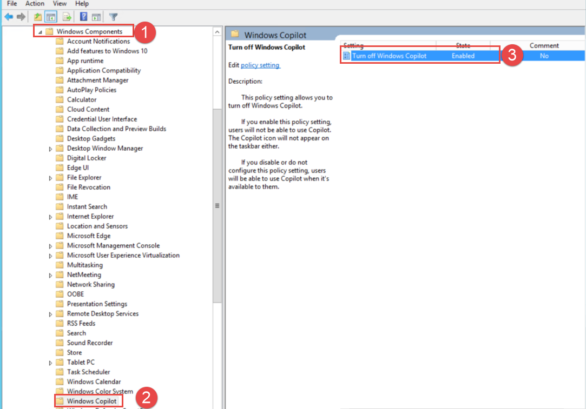
Task: Select the File Revocation folder
Action: (89, 187)
